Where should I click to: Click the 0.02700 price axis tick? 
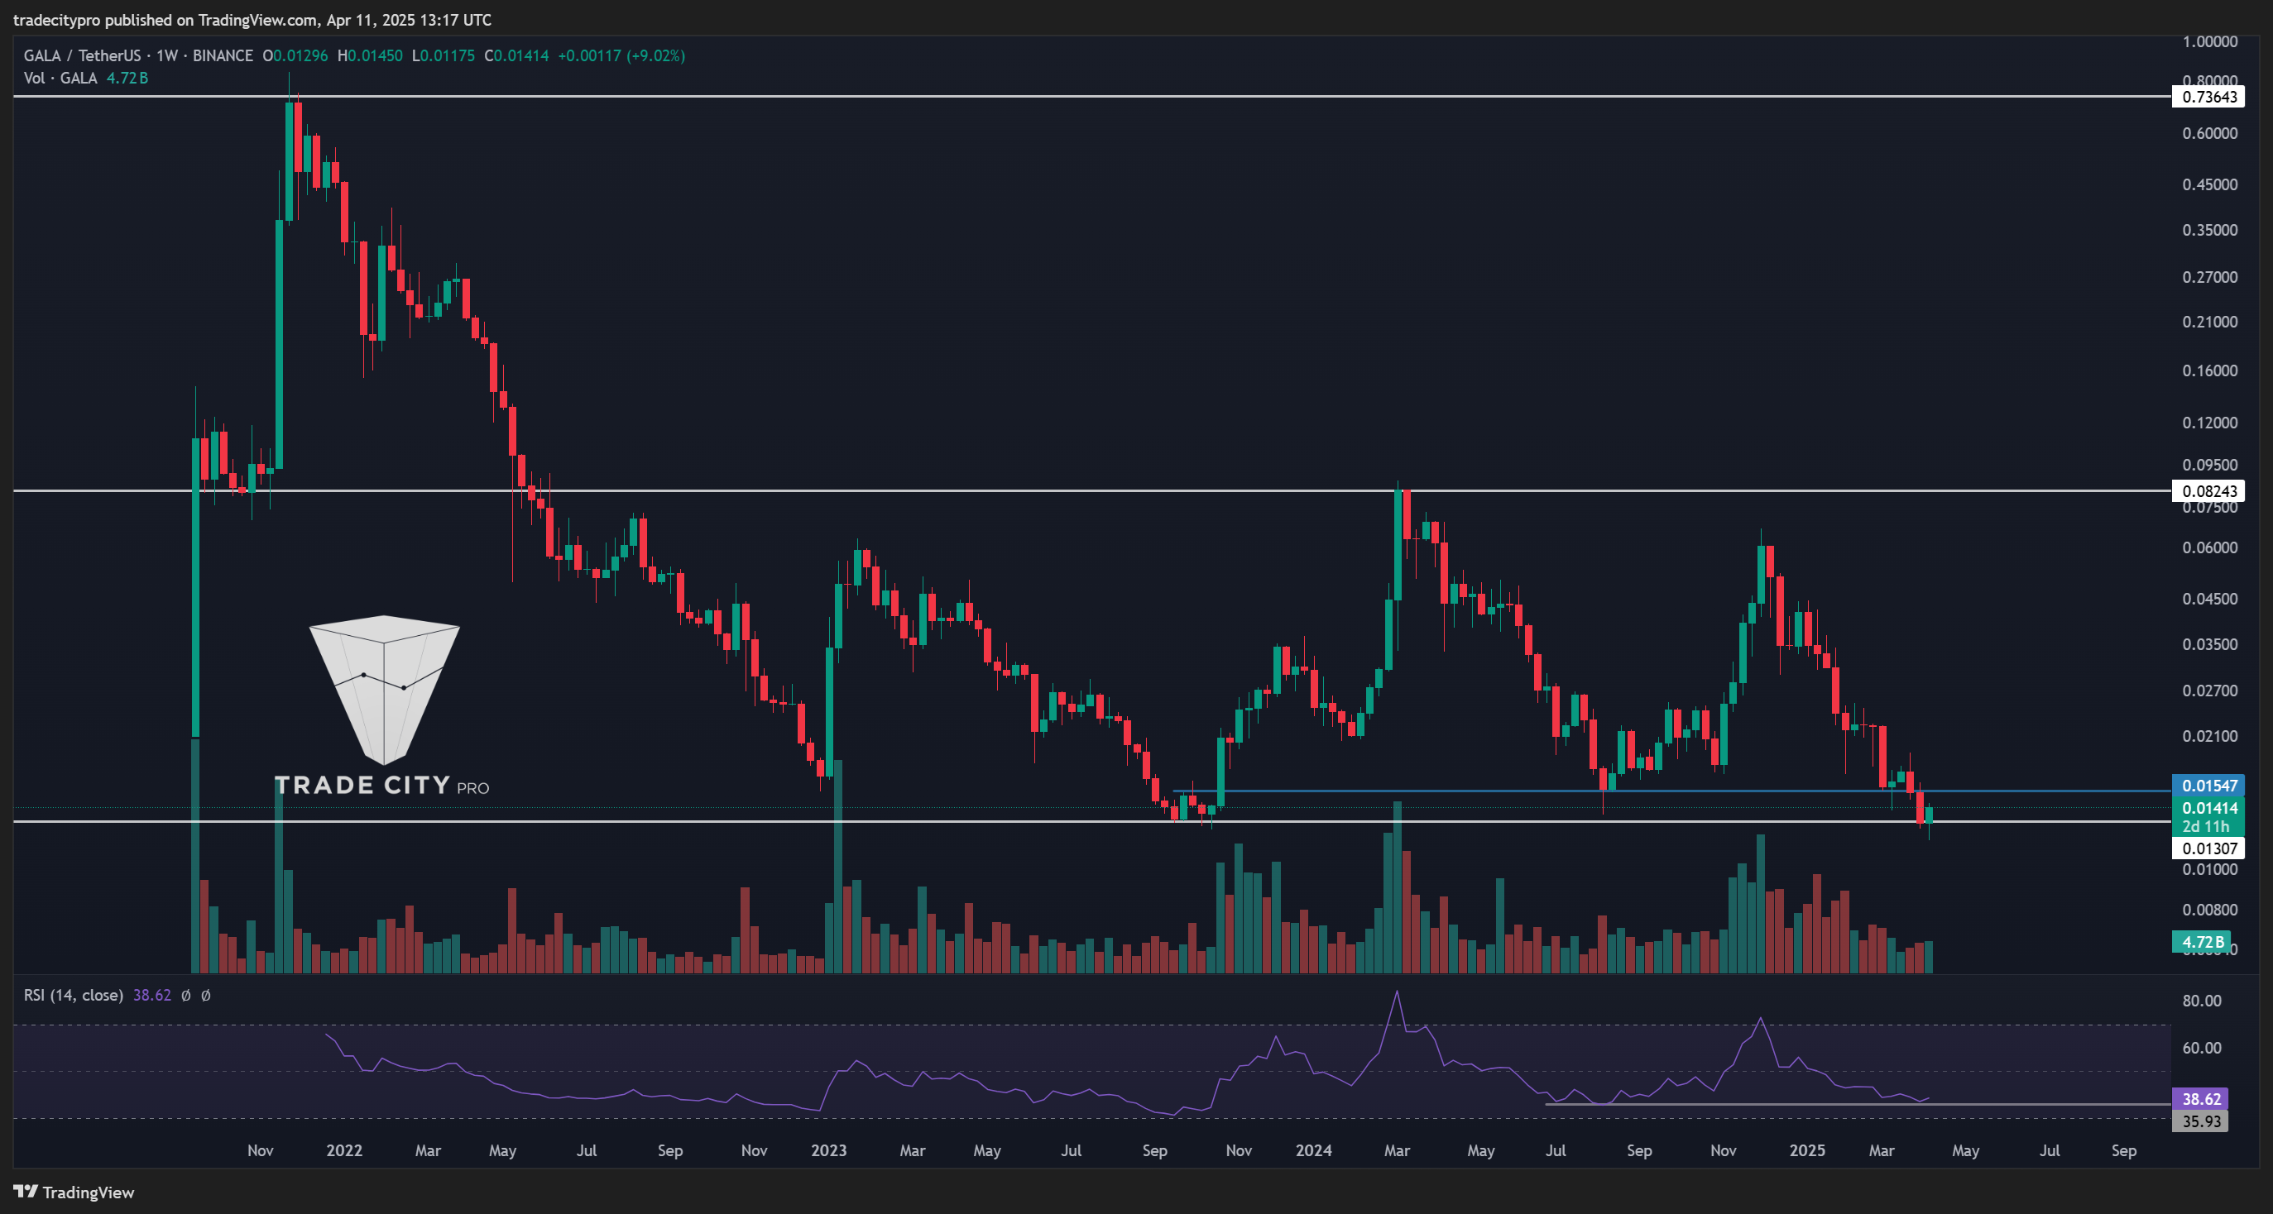click(x=2209, y=691)
